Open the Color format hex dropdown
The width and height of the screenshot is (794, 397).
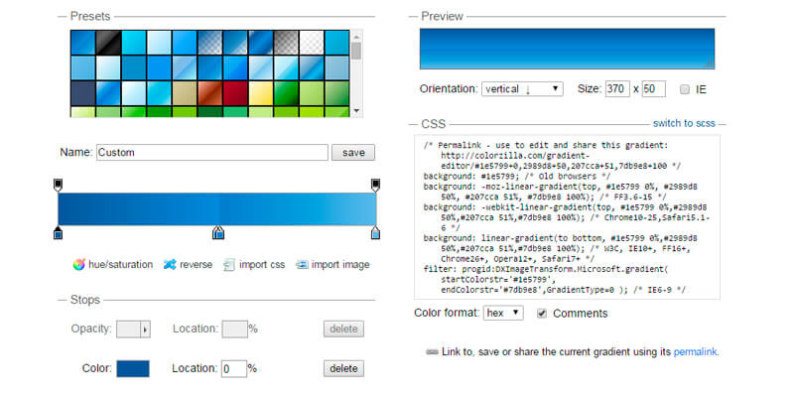pos(503,313)
